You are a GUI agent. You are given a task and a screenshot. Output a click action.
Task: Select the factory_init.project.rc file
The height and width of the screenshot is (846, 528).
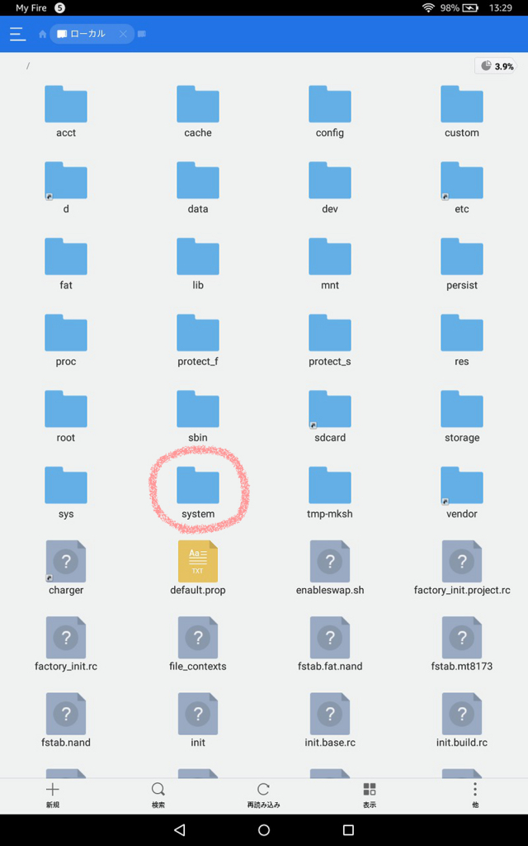pyautogui.click(x=462, y=568)
